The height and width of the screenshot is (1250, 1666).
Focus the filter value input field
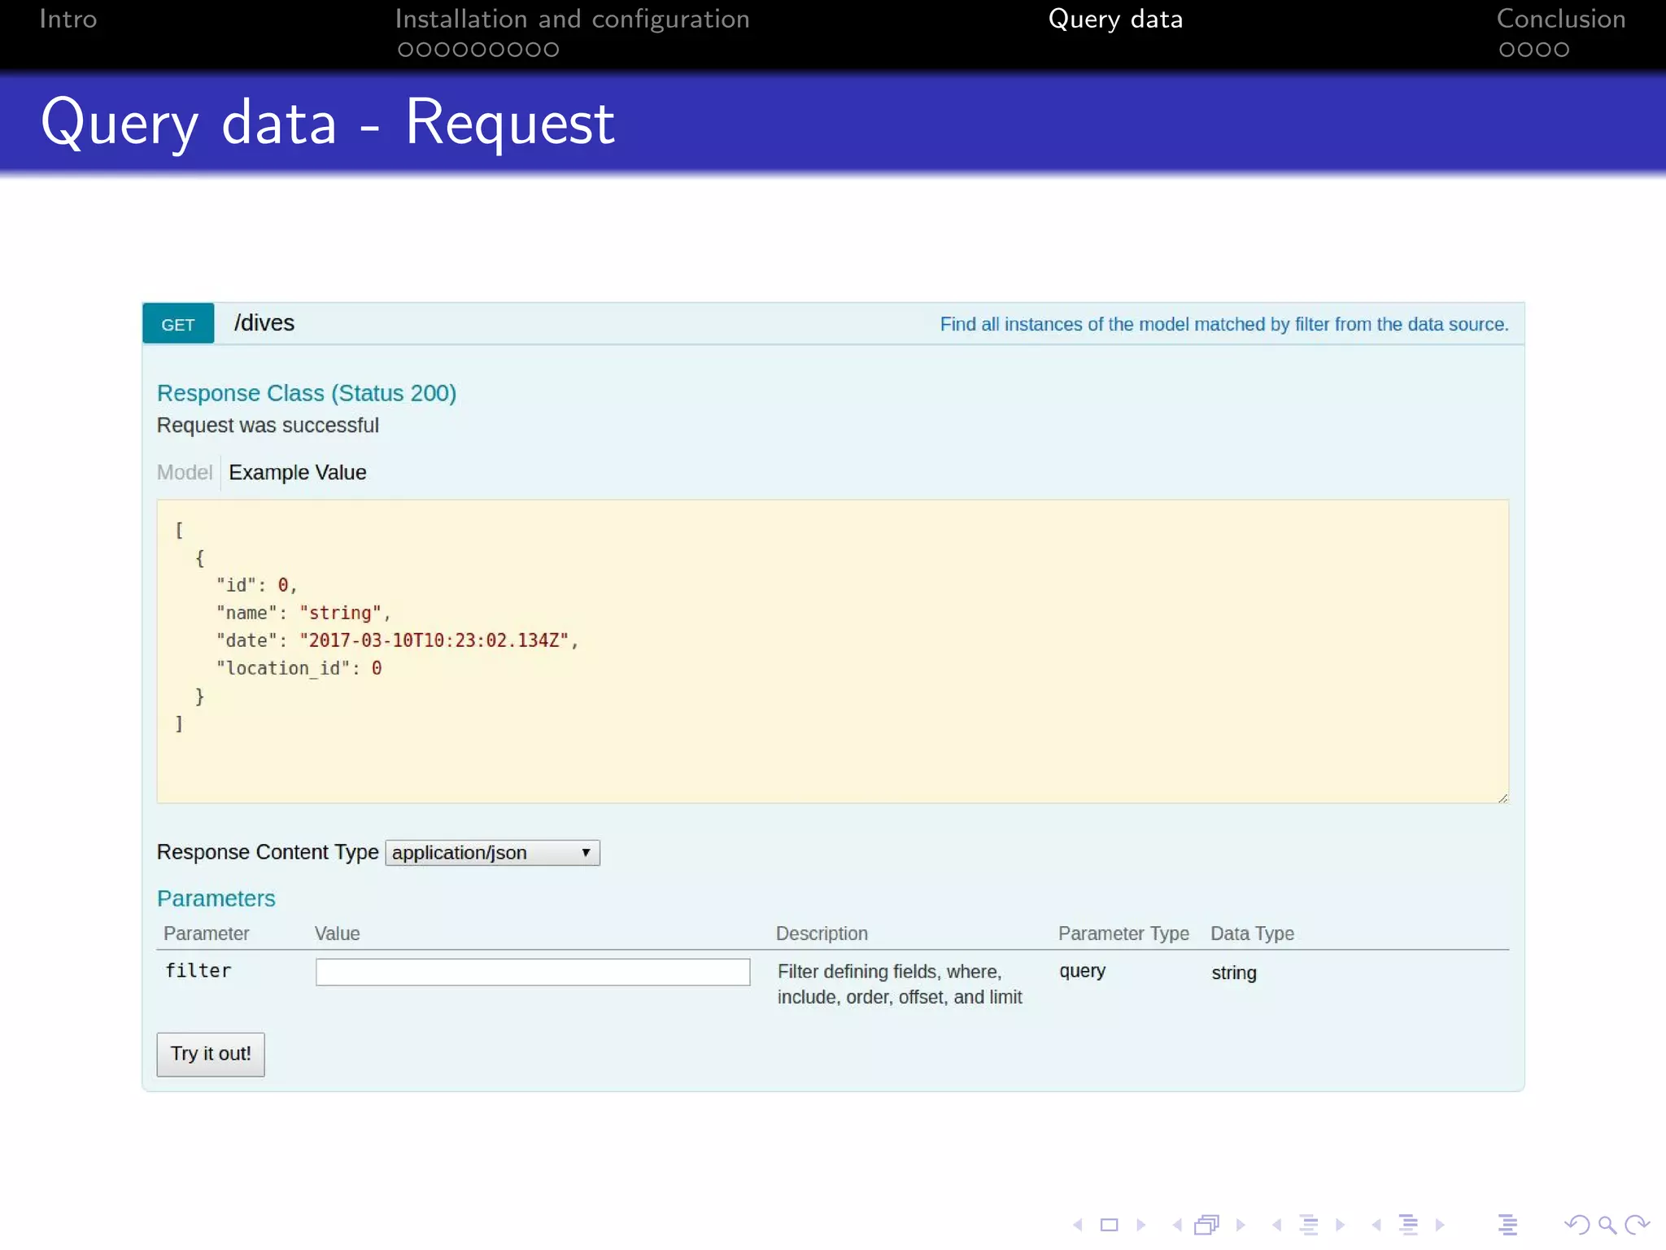point(533,972)
